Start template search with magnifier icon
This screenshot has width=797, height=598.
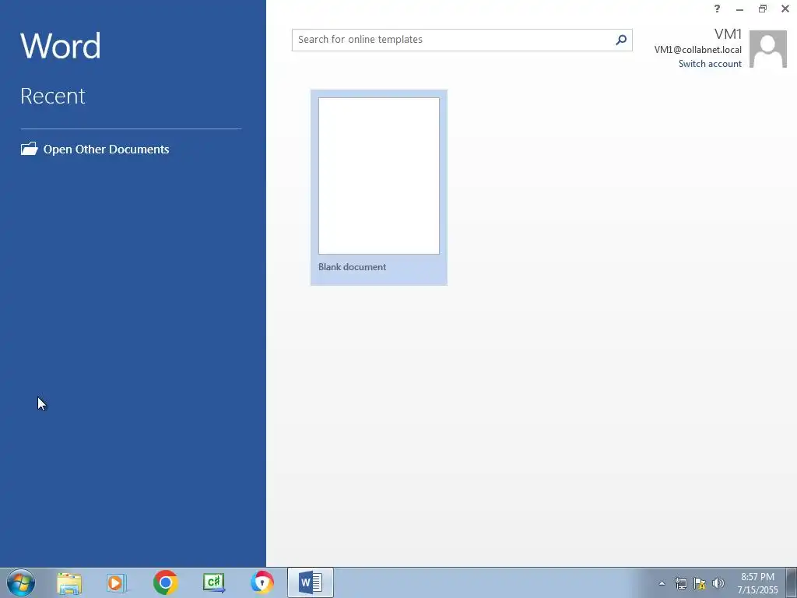point(621,40)
